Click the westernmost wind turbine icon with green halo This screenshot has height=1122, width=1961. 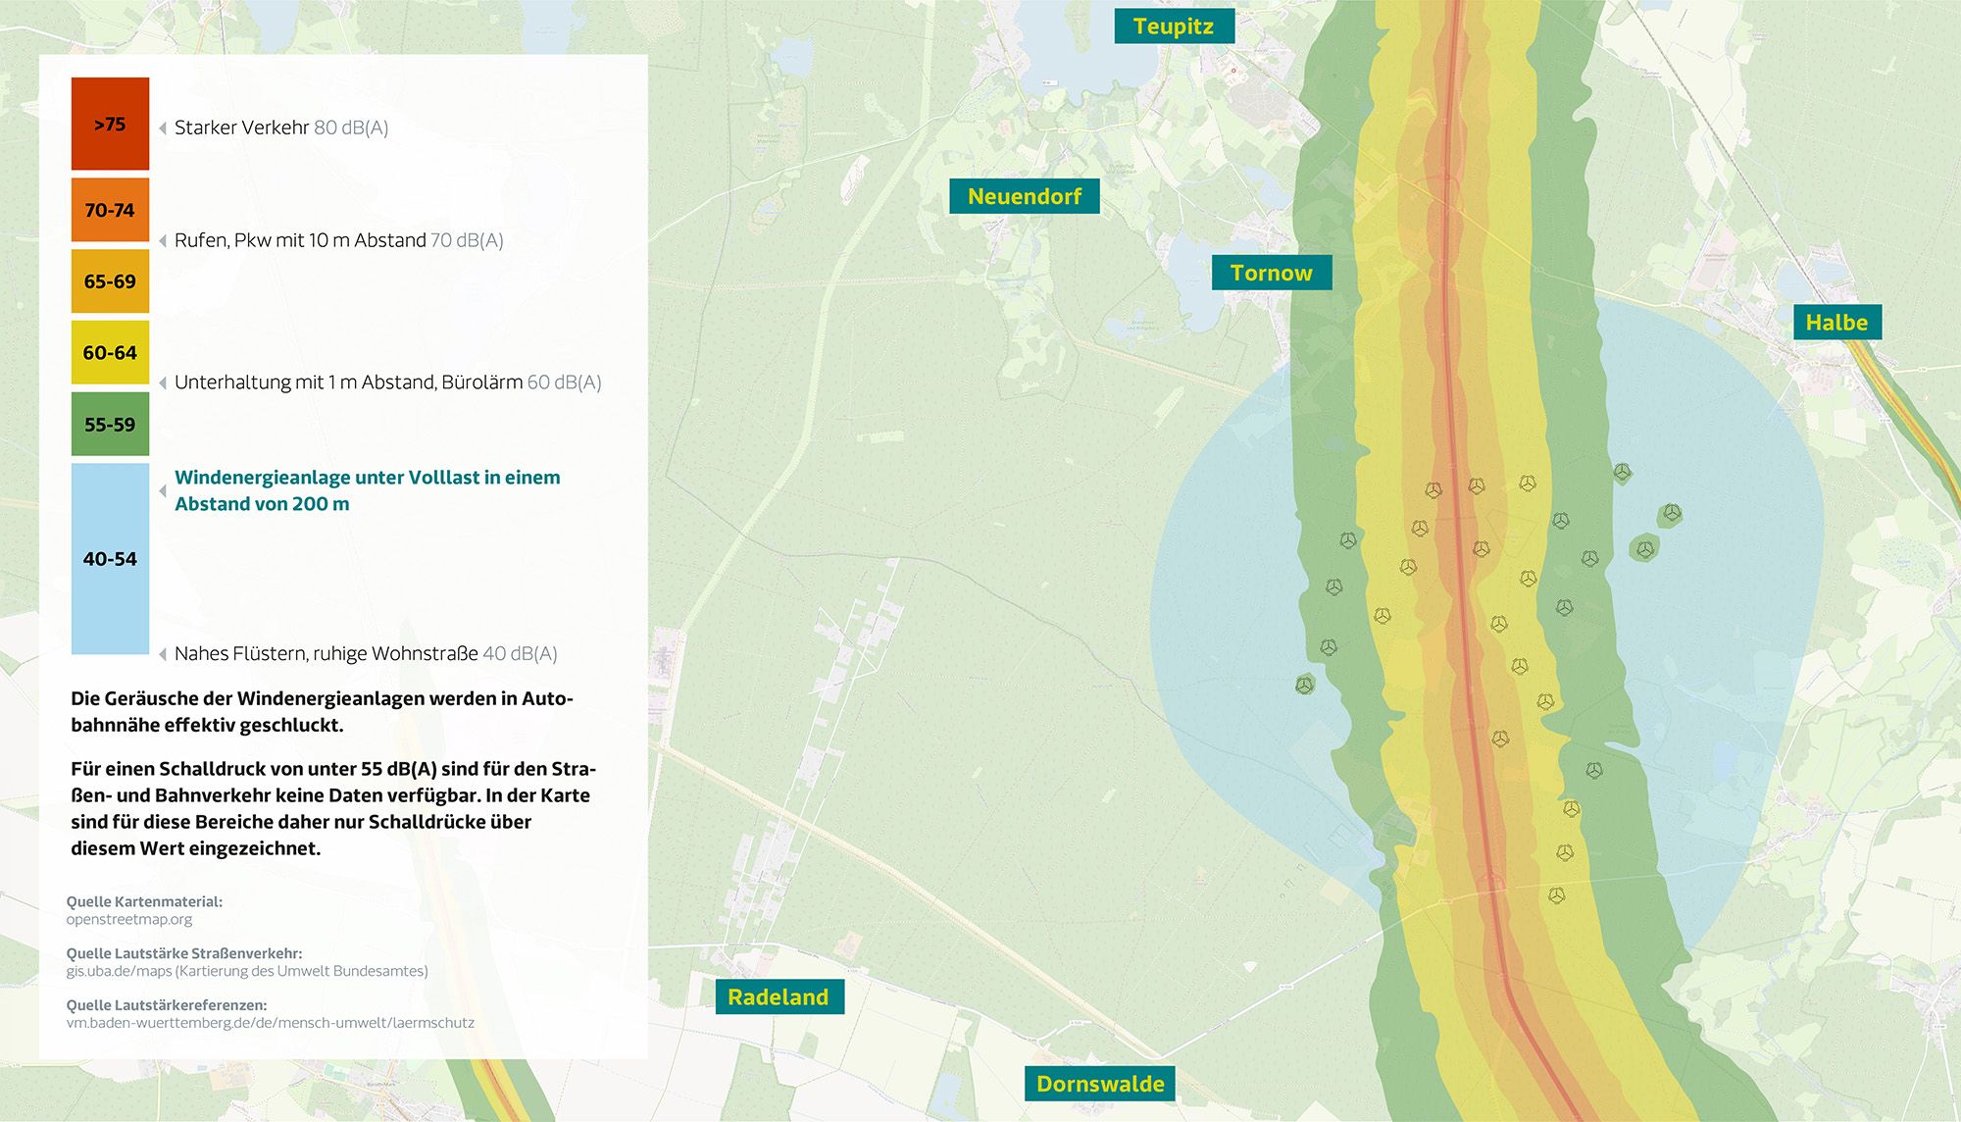(x=1304, y=685)
